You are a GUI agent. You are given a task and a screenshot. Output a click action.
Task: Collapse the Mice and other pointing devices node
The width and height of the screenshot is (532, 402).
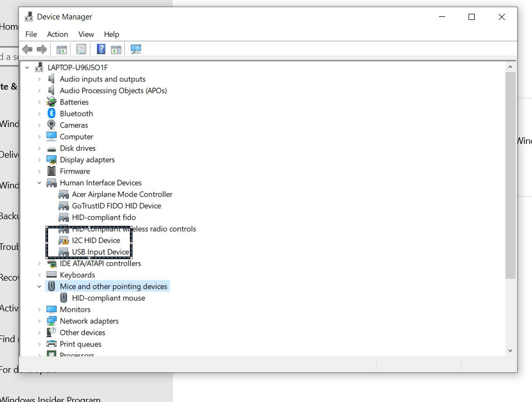(39, 286)
